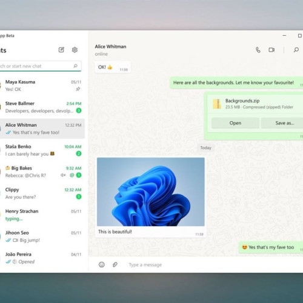
Task: Start a video call with Alice Whitman
Action: 271,50
